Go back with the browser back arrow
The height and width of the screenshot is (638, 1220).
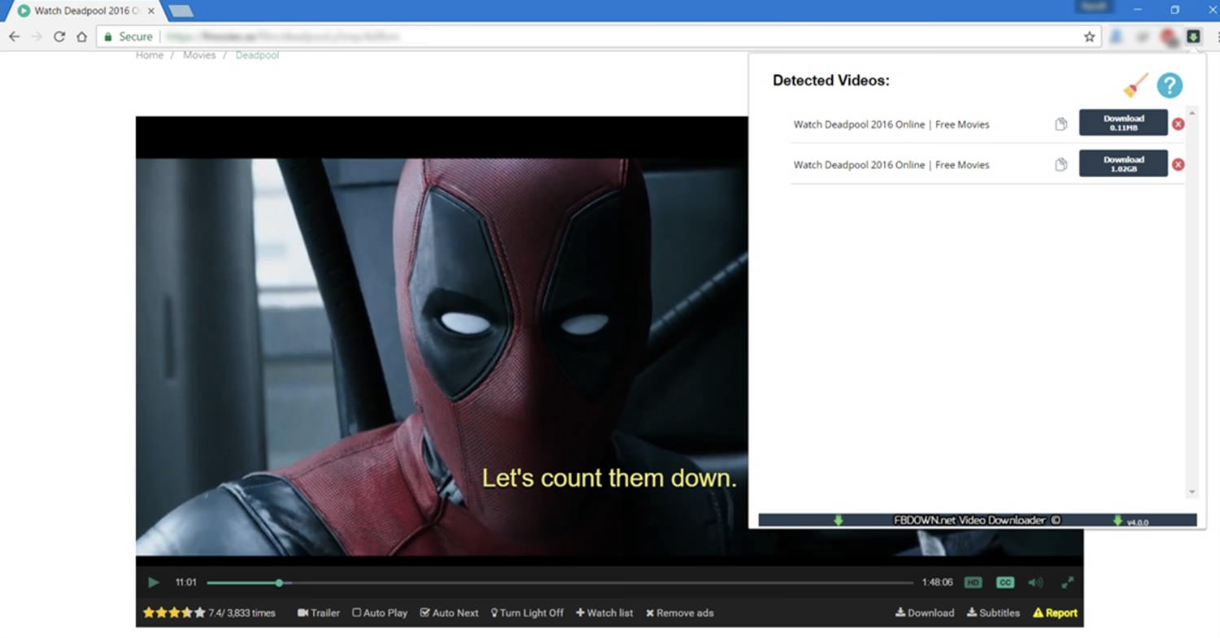tap(14, 37)
